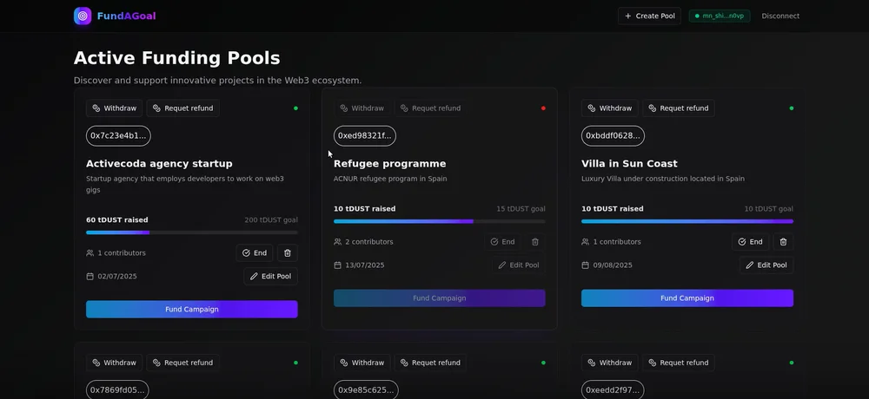Fund Campaign for Villa in Sun Coast
This screenshot has width=869, height=399.
687,298
